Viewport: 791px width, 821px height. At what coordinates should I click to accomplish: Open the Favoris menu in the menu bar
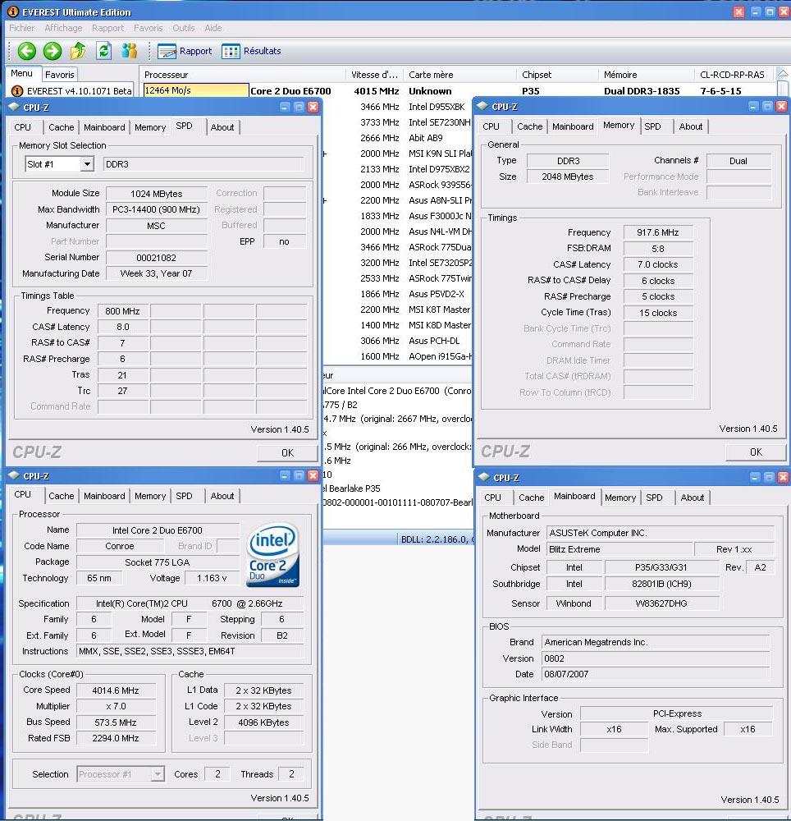(148, 28)
